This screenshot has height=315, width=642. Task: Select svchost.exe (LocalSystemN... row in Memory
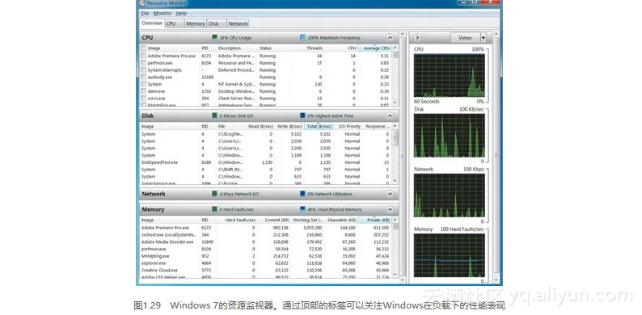pyautogui.click(x=266, y=235)
